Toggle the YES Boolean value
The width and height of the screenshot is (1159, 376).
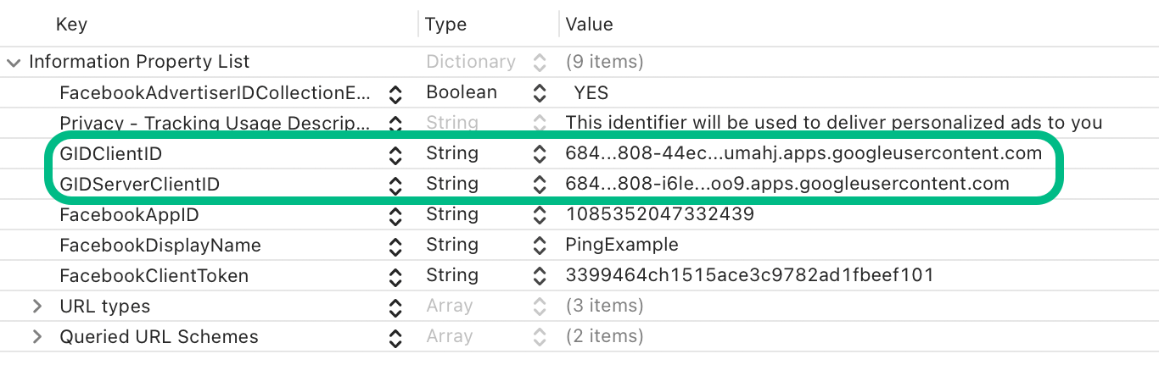591,93
